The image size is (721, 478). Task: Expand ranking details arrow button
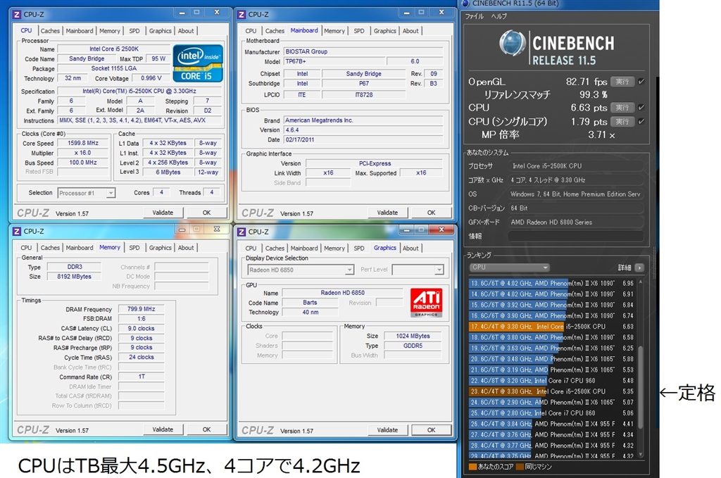[639, 268]
